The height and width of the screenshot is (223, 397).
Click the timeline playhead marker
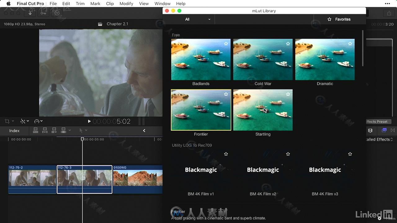click(83, 139)
